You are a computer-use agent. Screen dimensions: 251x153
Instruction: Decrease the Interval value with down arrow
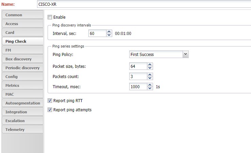(x=109, y=35)
